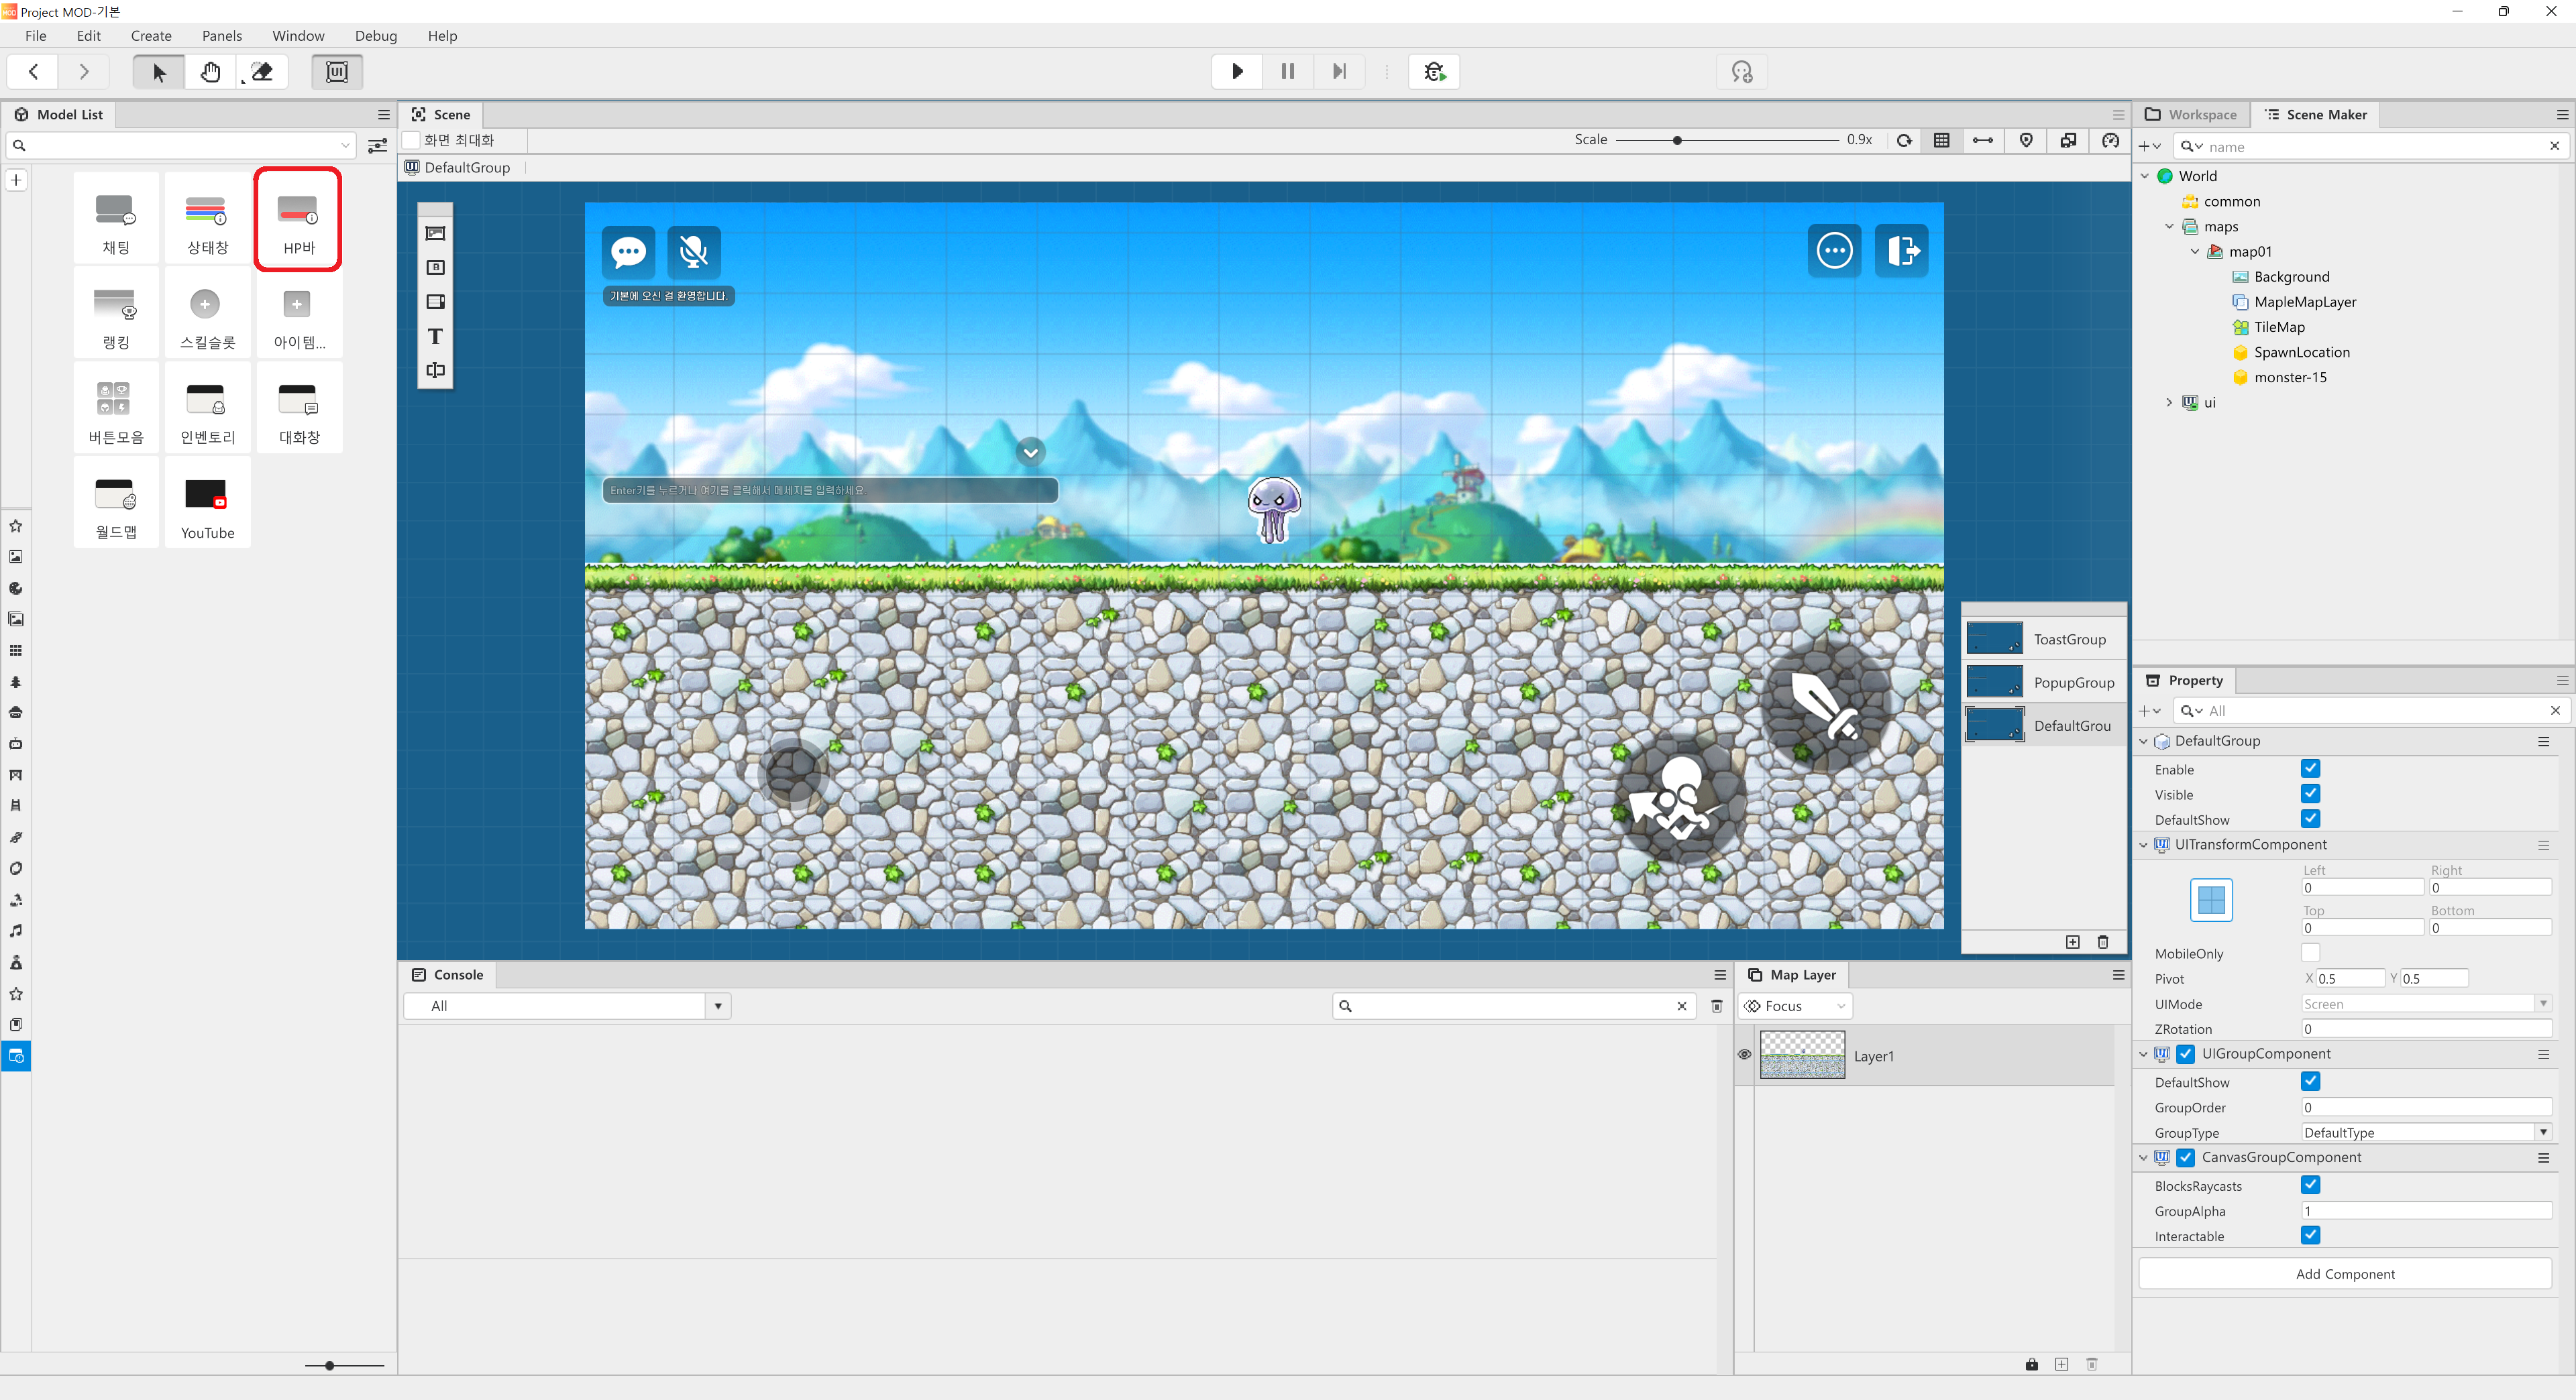2576x1400 pixels.
Task: Choose the 월드맵 model
Action: click(116, 504)
